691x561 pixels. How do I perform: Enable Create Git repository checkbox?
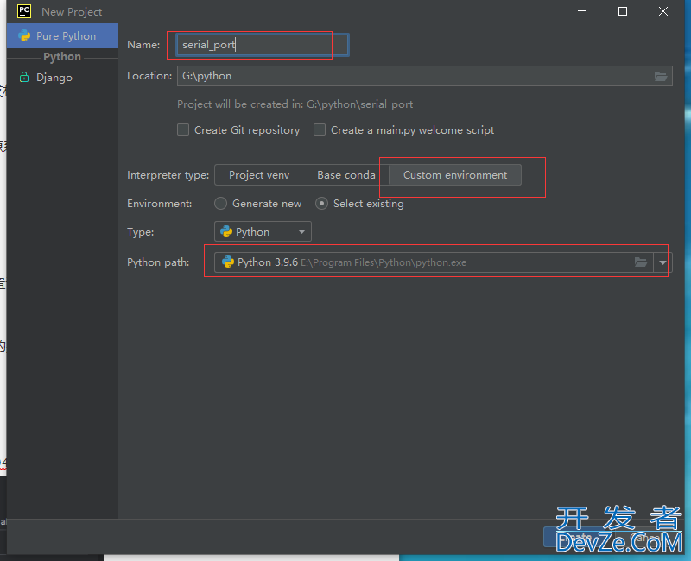pos(183,130)
